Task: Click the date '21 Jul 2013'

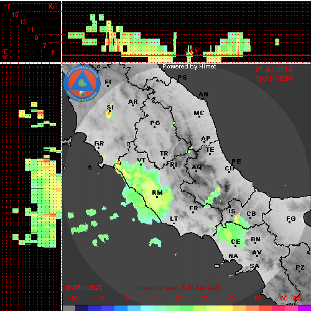Action: [x=274, y=69]
